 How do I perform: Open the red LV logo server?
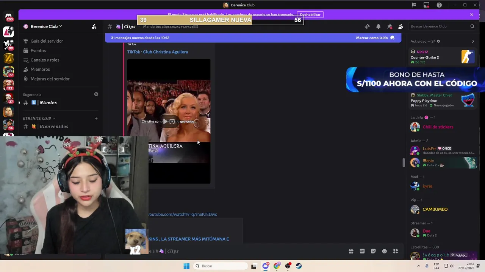click(x=9, y=32)
